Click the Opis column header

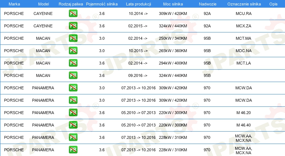click(x=273, y=4)
